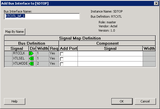Open Help for this dialog
The image size is (160, 109).
(14, 101)
